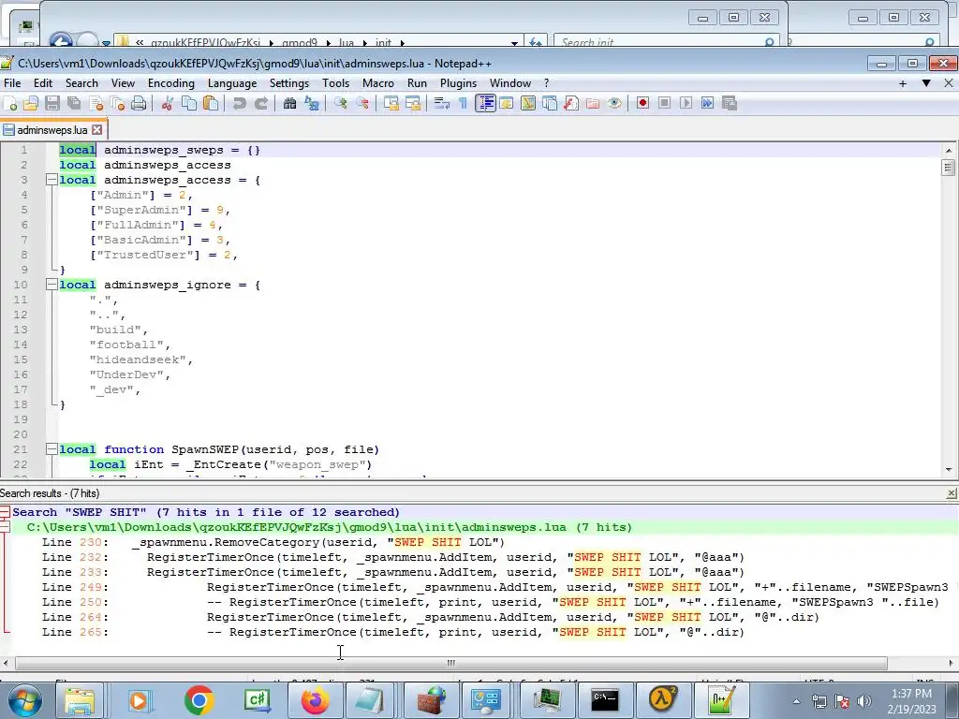Click the plus button in the menu bar
Screen dimensions: 959x719
coord(903,83)
